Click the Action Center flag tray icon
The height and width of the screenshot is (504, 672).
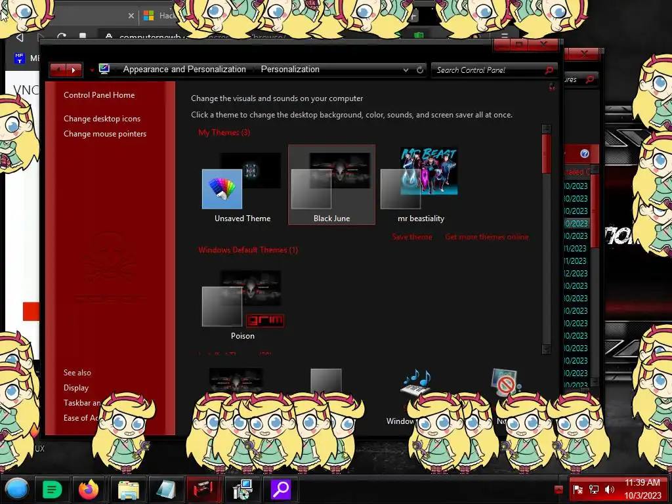[577, 490]
